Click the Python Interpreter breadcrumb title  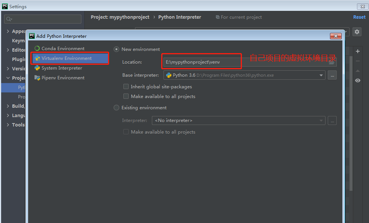pyautogui.click(x=180, y=17)
